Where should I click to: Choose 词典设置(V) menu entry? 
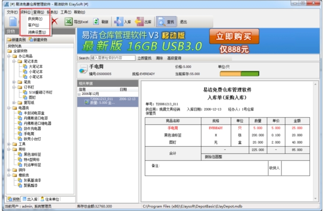click(x=37, y=32)
